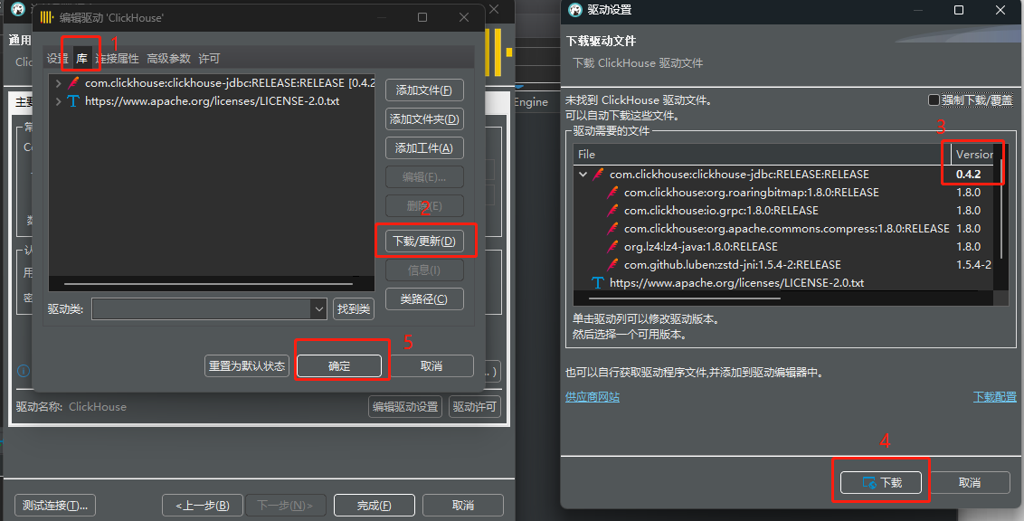
Task: Click the feather icon next to io.grpc
Action: (x=612, y=210)
